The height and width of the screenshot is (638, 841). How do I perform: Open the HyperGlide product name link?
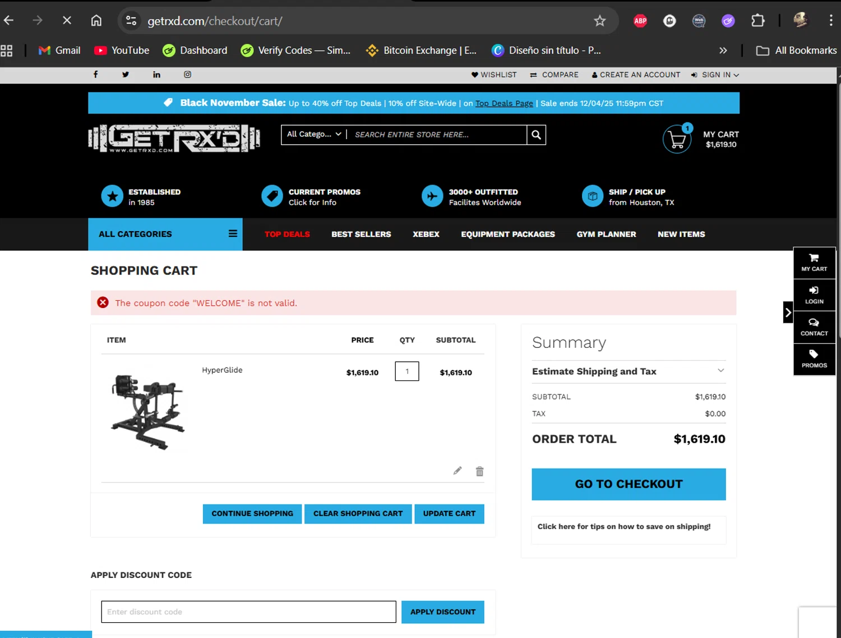point(222,370)
